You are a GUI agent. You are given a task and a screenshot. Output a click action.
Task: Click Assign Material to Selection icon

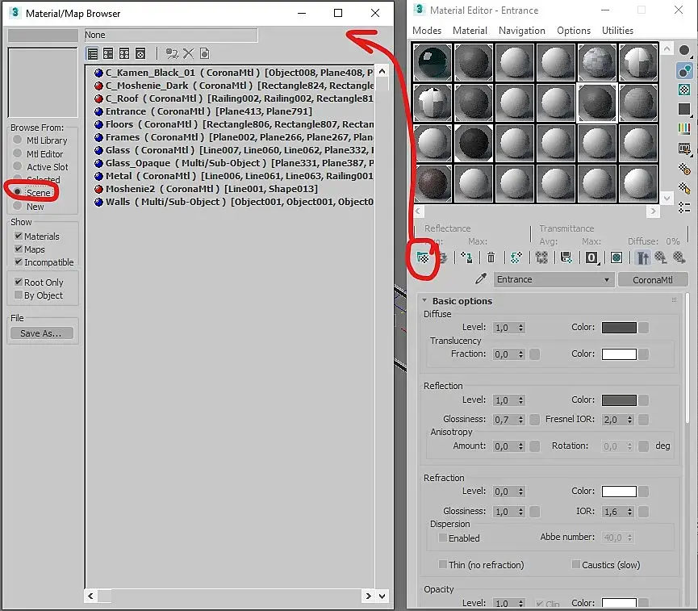[x=466, y=257]
